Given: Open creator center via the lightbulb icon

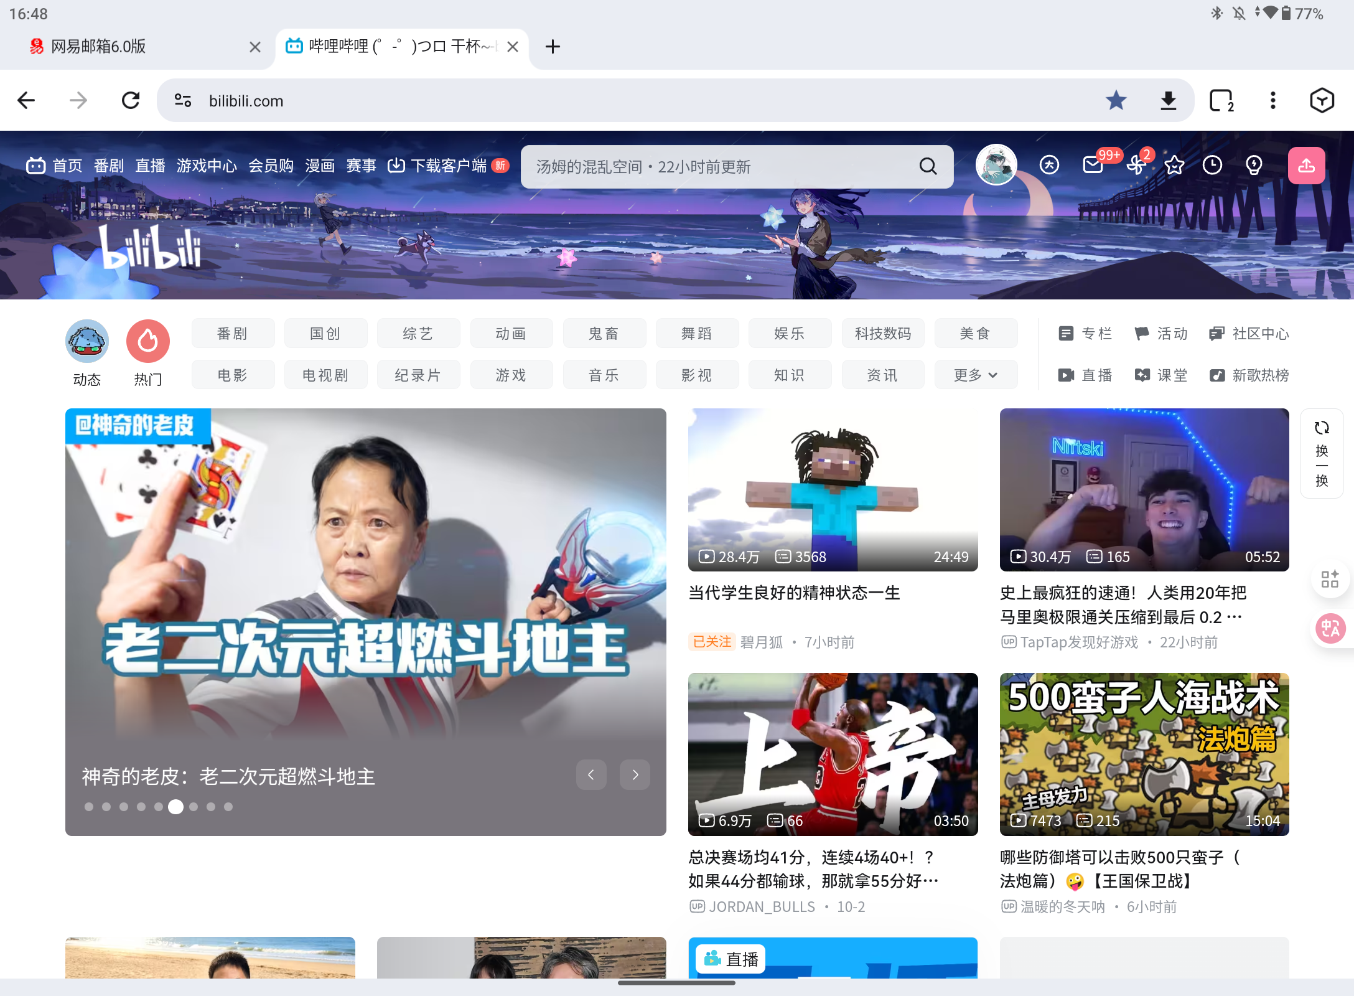Looking at the screenshot, I should [x=1253, y=165].
